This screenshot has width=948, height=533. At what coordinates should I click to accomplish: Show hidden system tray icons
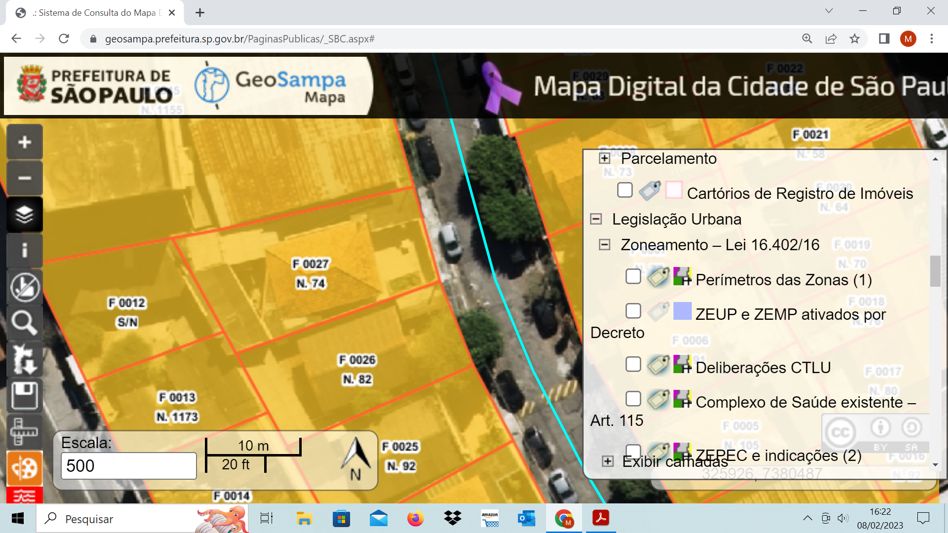[807, 518]
